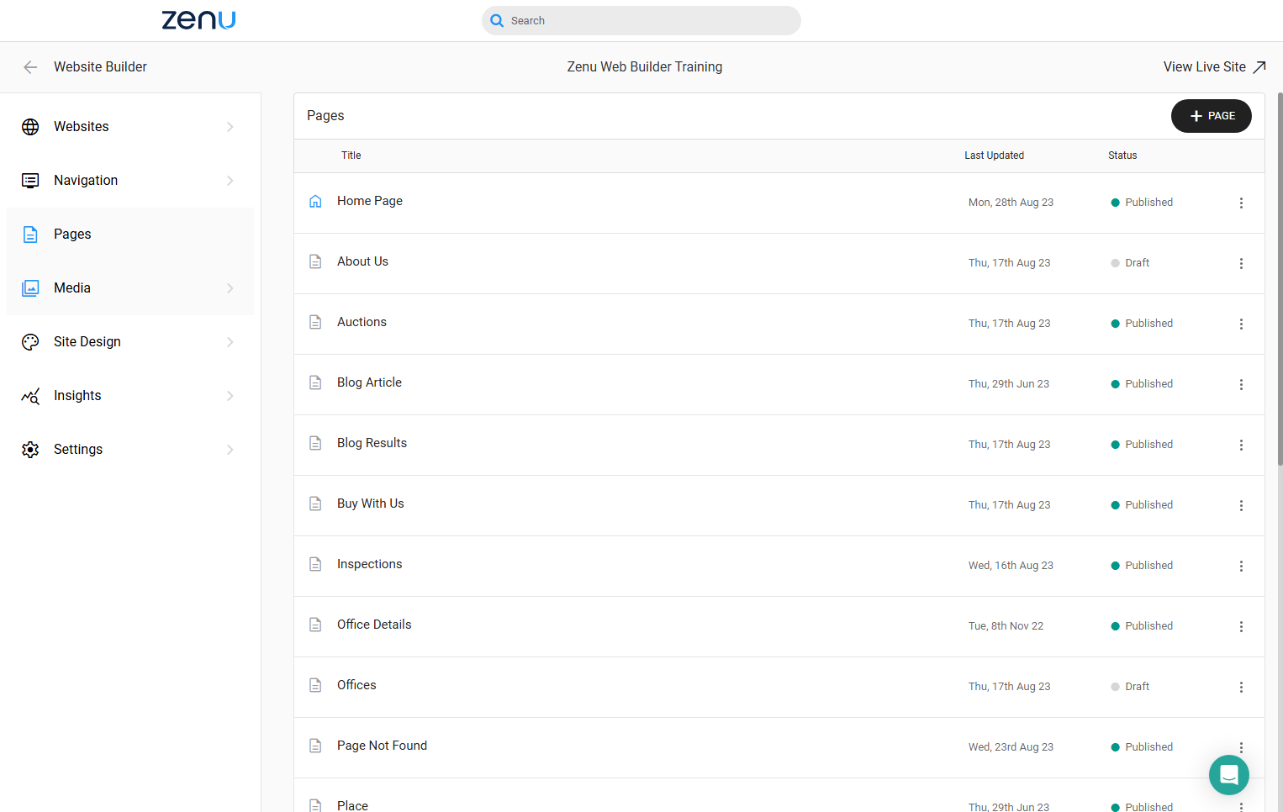Open options menu for Buy With Us row
This screenshot has width=1283, height=812.
[1241, 505]
